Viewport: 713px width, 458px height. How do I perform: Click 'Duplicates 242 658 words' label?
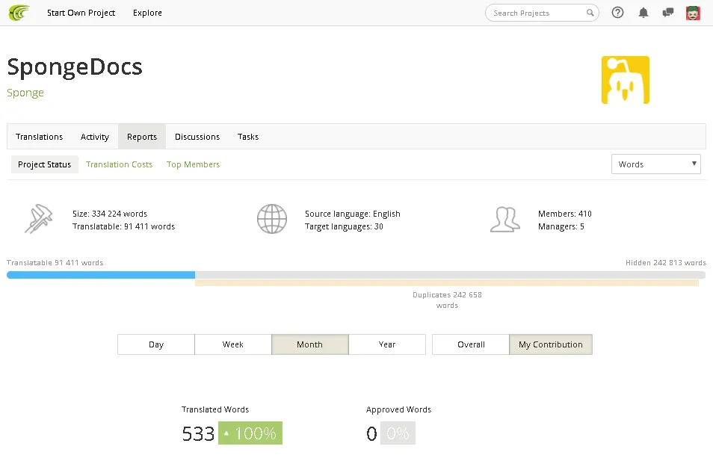point(447,300)
